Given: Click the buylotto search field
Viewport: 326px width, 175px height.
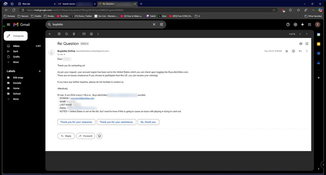Looking at the screenshot, I should pyautogui.click(x=101, y=24).
